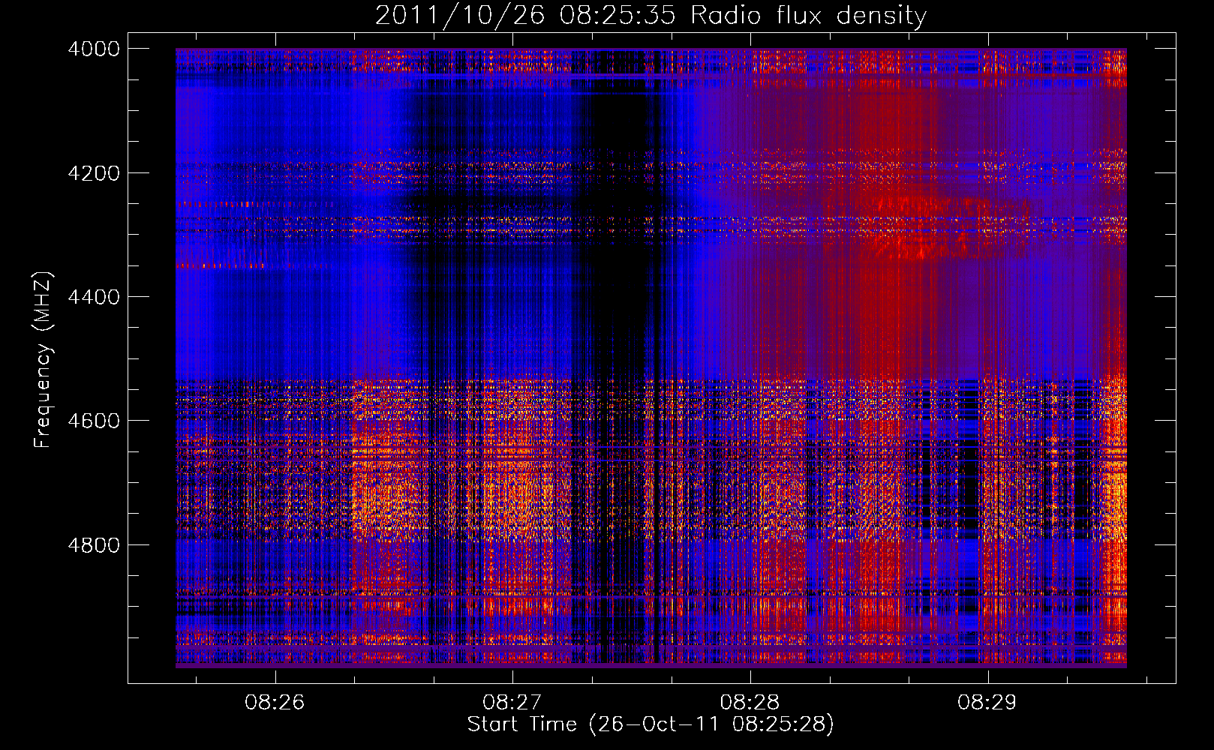Select the 4400 frequency axis label
1214x750 pixels.
coord(94,297)
